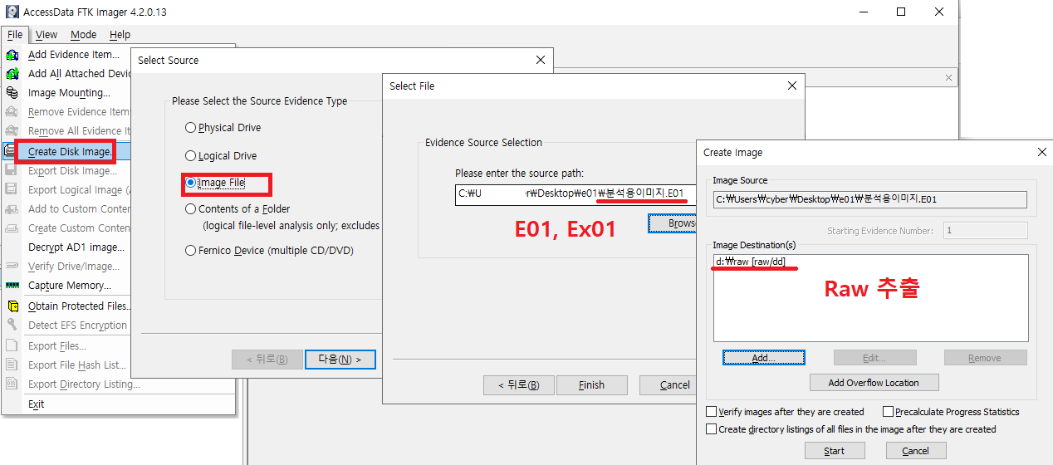Select the Physical Drive radio button
This screenshot has height=465, width=1053.
click(191, 128)
